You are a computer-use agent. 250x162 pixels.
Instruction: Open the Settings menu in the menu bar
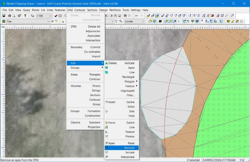[136, 10]
